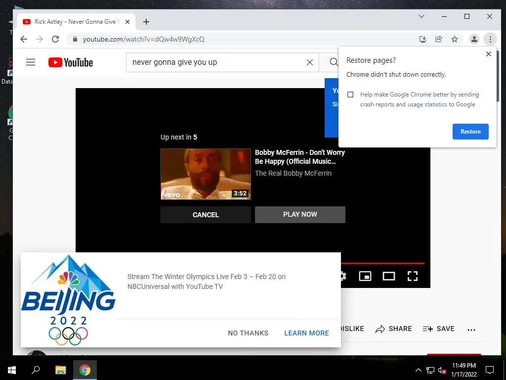This screenshot has width=506, height=380.
Task: Click the red video progress bar
Action: coord(383,263)
